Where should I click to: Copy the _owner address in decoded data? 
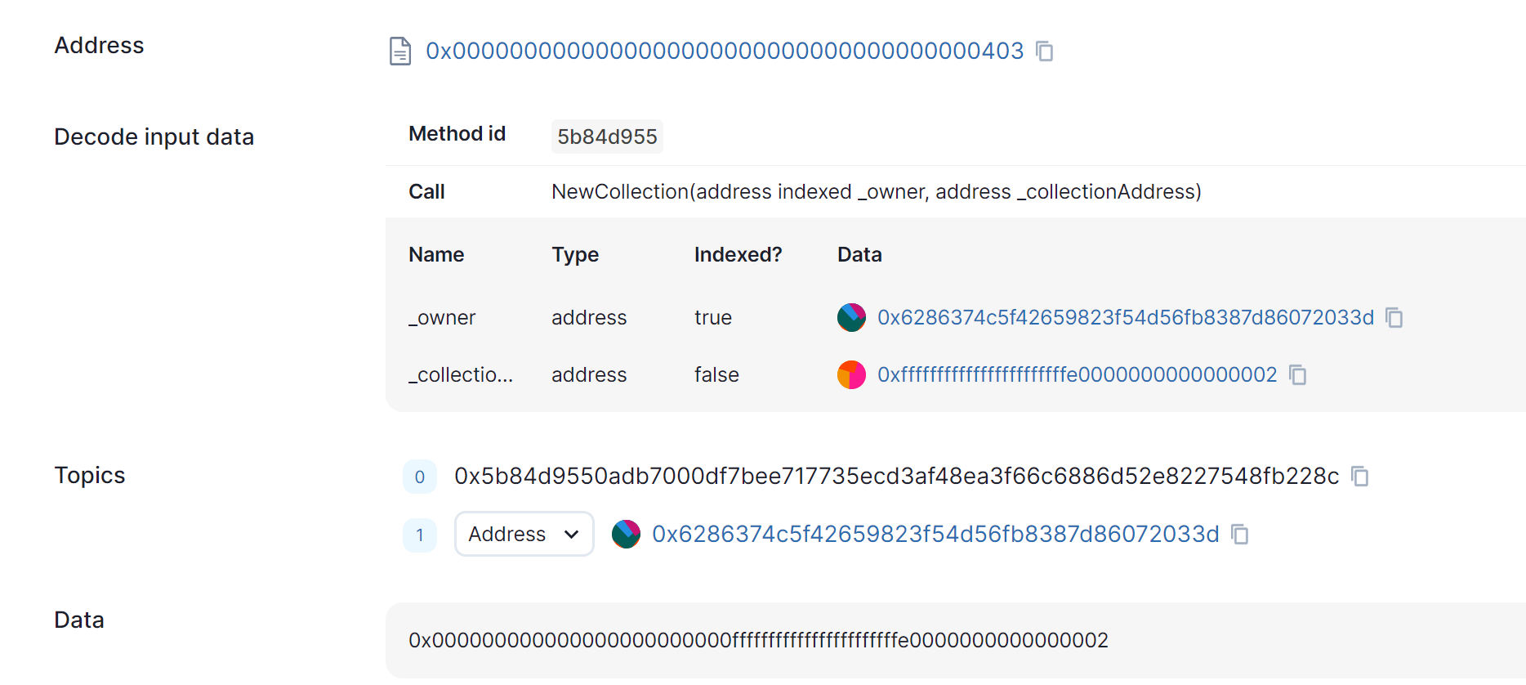pyautogui.click(x=1394, y=318)
